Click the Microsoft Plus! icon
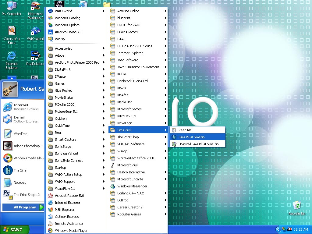This screenshot has height=234, width=312. [x=113, y=165]
